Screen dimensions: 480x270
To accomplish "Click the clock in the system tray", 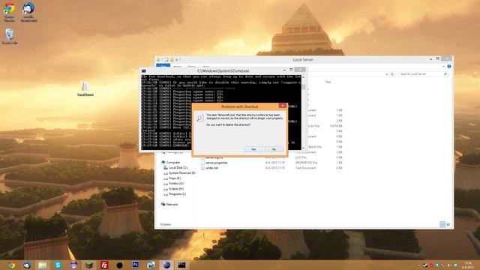I will tap(468, 265).
